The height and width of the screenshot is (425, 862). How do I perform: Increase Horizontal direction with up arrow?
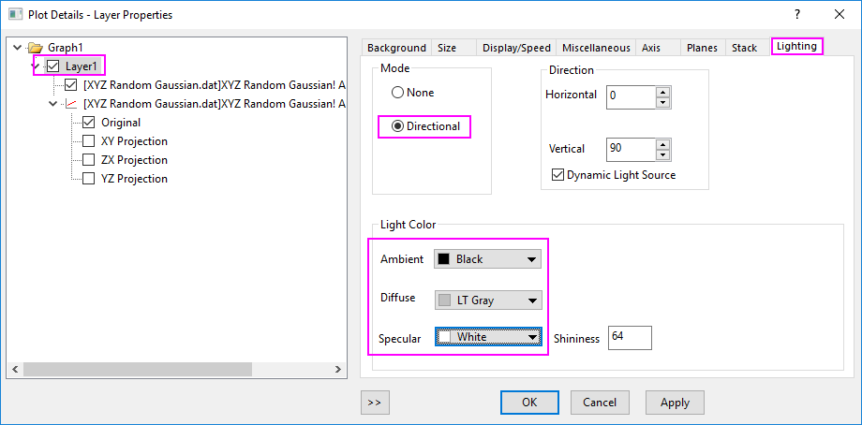(x=663, y=91)
